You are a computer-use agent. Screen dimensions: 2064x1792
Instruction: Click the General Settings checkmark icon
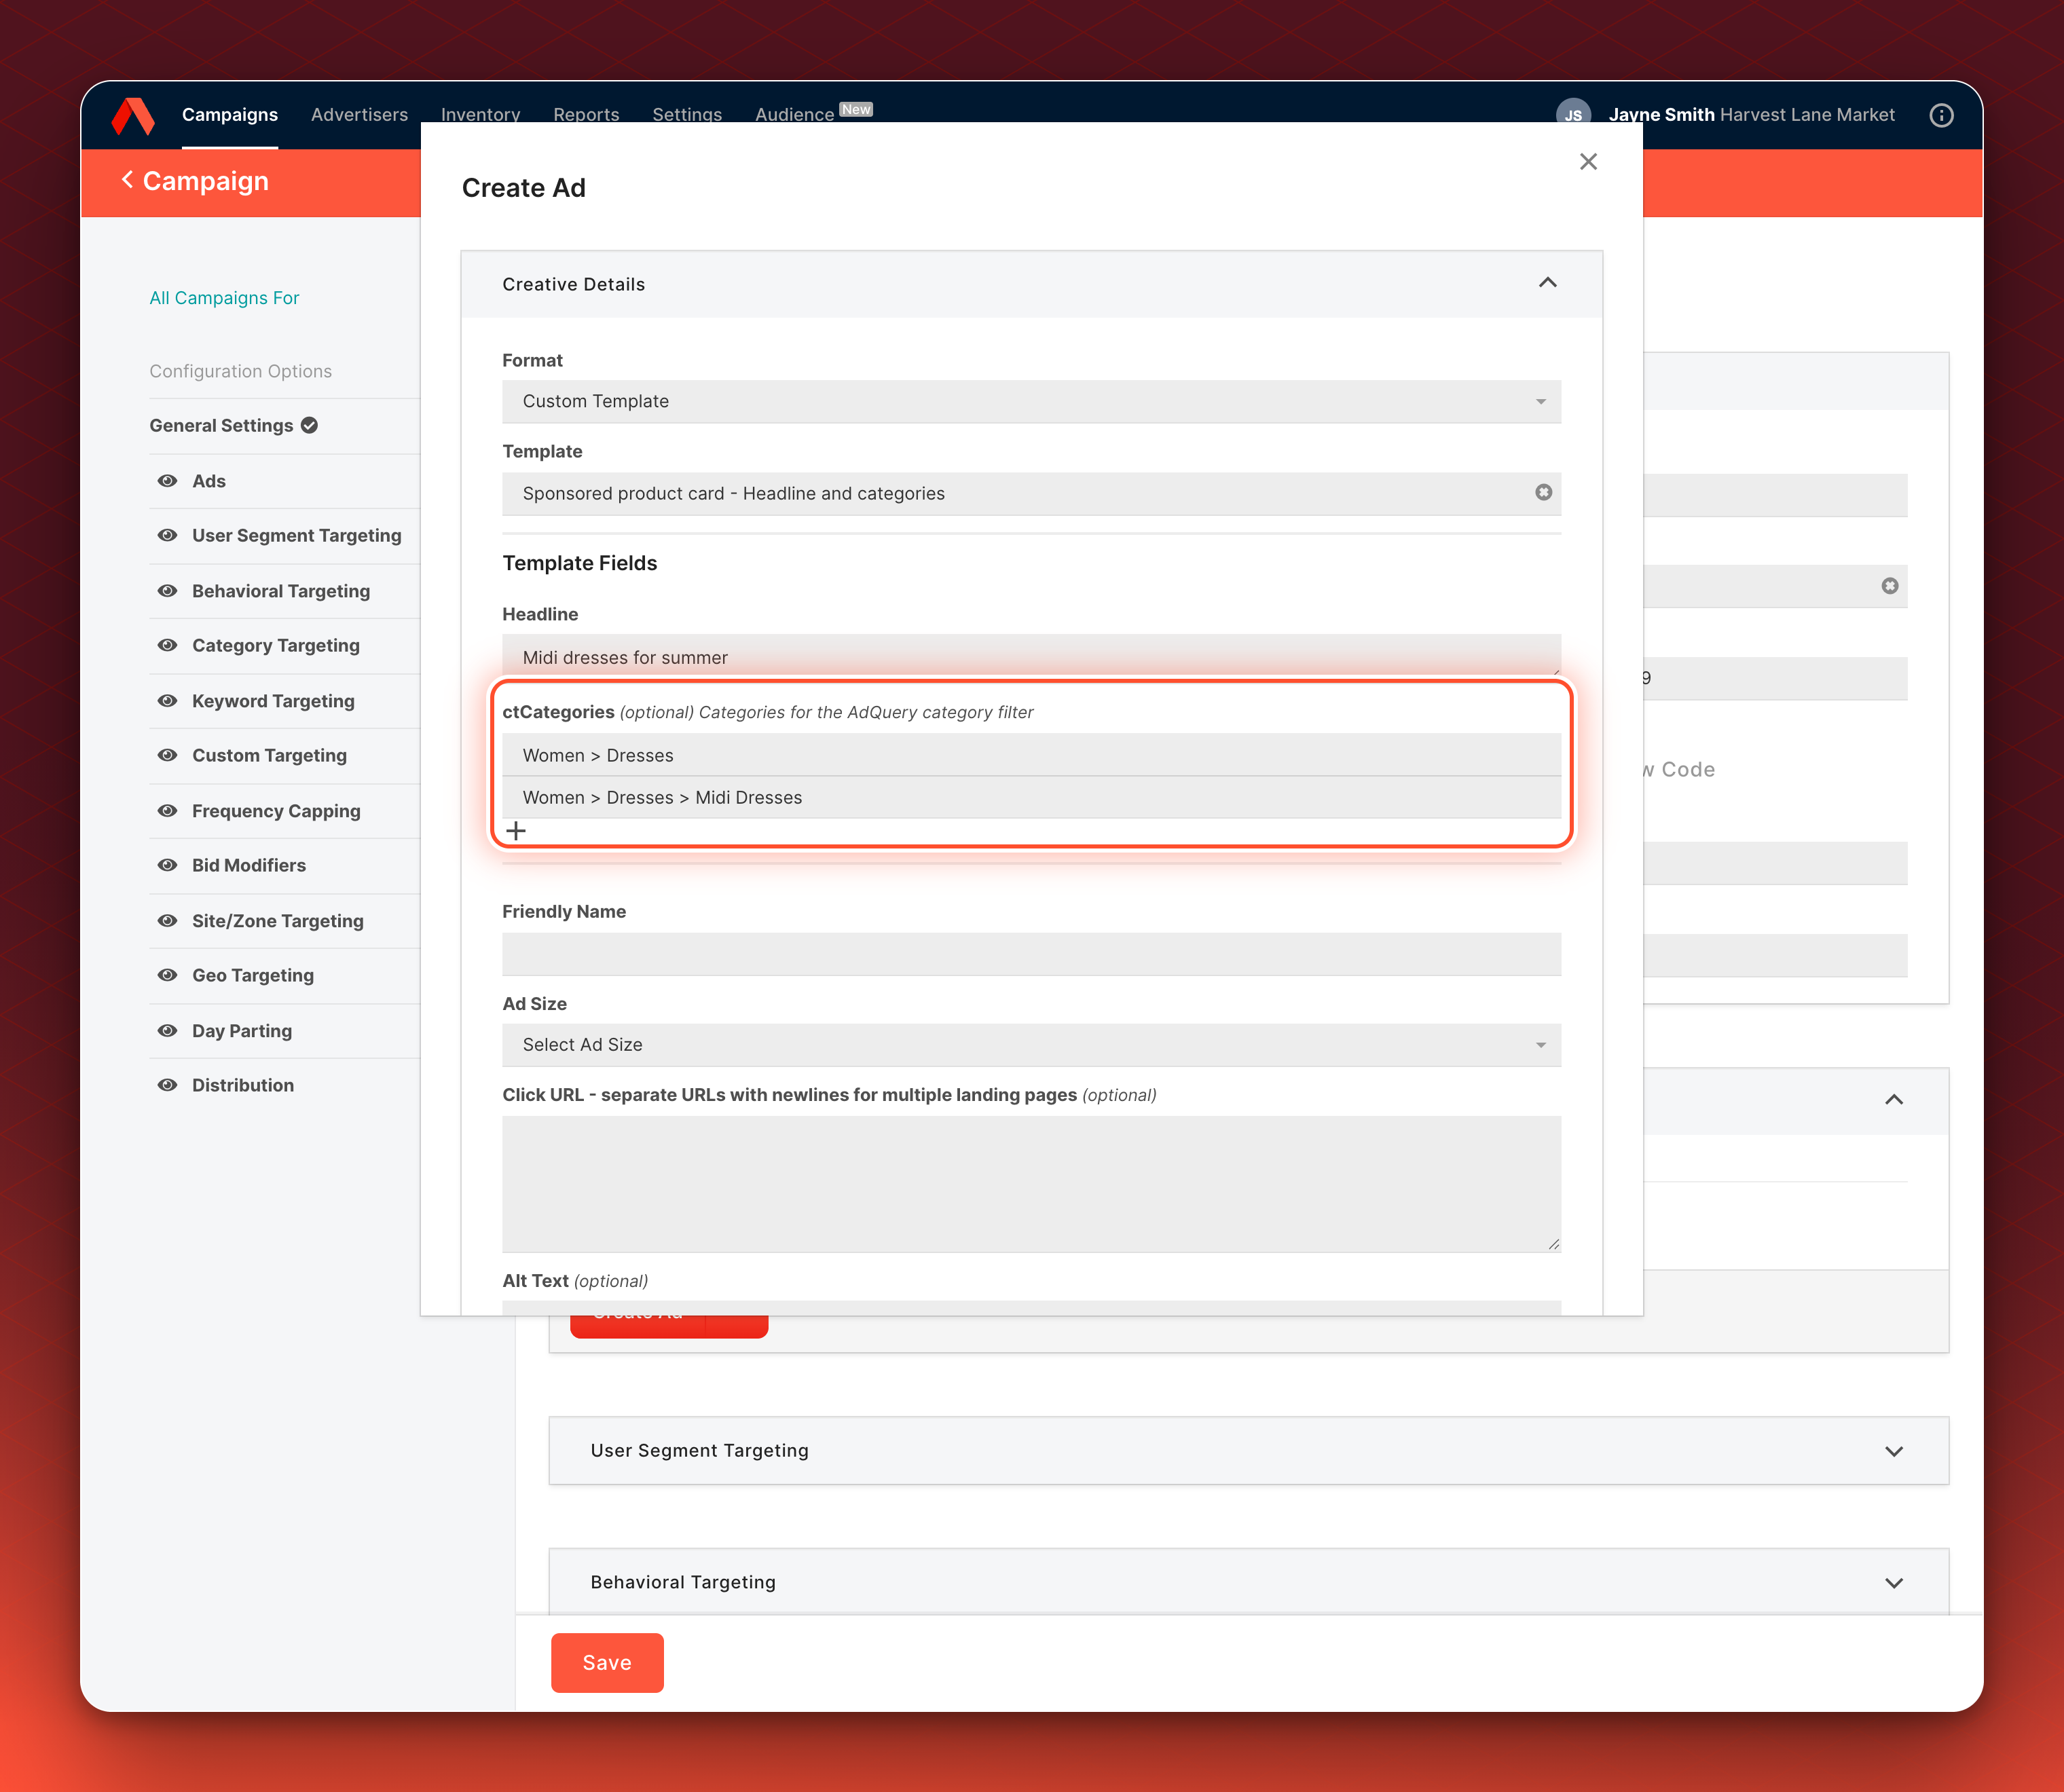coord(310,425)
